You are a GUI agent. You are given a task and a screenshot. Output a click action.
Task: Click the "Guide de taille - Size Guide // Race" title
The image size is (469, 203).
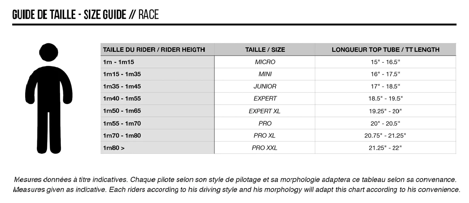(86, 15)
